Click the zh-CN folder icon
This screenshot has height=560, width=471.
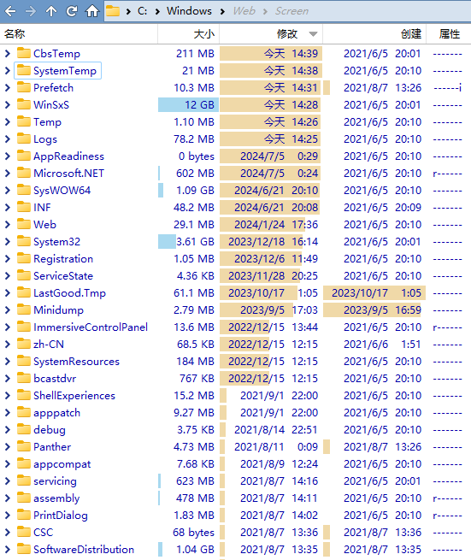tap(24, 344)
